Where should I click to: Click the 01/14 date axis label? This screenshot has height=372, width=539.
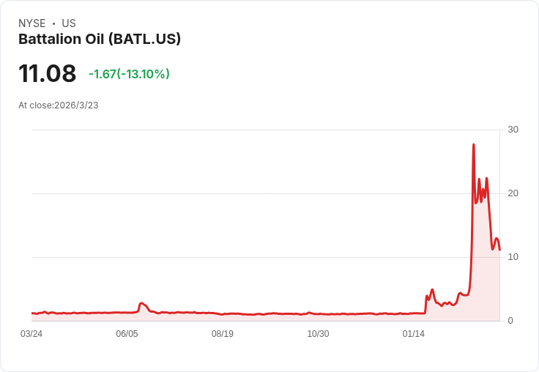[414, 334]
